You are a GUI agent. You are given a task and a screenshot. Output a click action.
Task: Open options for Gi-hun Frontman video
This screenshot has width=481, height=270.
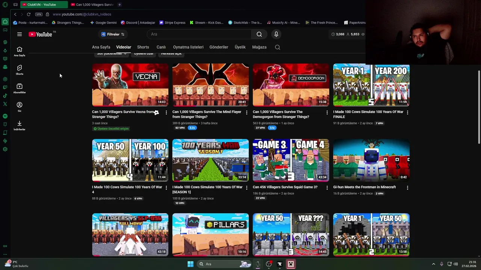point(407,187)
